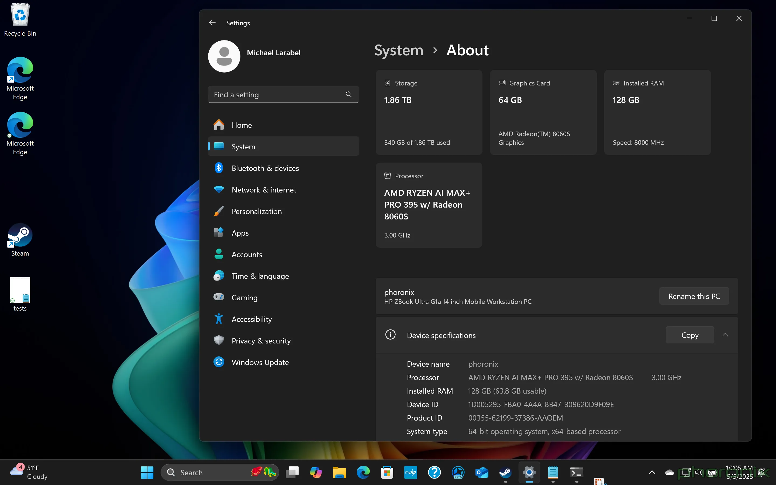This screenshot has height=485, width=776.
Task: Open Network & internet settings
Action: 264,190
